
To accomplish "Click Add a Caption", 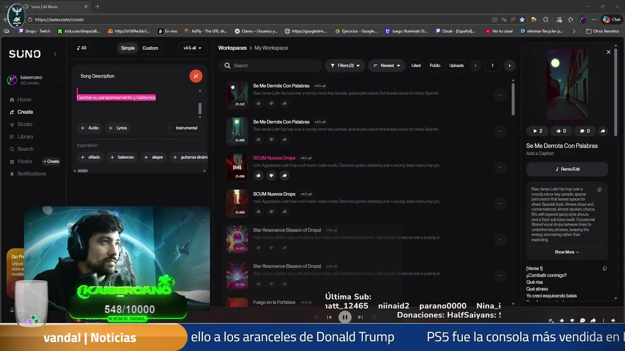I will click(x=540, y=154).
